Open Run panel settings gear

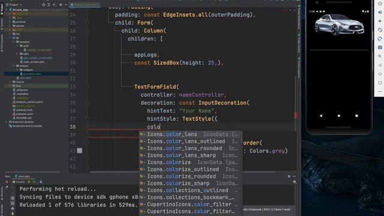click(289, 176)
